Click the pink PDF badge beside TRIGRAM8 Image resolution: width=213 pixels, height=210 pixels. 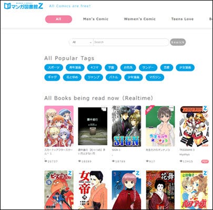pyautogui.click(x=205, y=161)
